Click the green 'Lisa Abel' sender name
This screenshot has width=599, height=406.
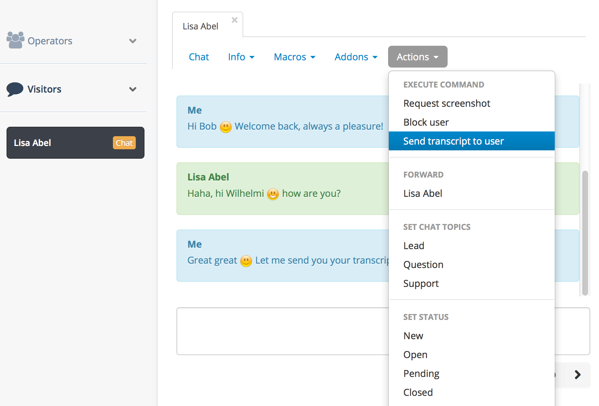[x=208, y=177]
